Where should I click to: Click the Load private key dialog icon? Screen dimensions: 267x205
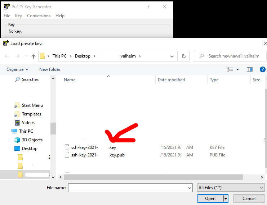[x=5, y=44]
